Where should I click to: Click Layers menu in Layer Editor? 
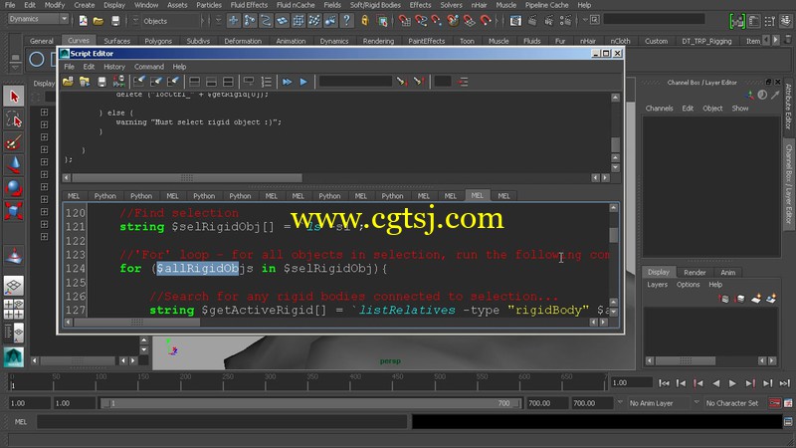click(657, 285)
